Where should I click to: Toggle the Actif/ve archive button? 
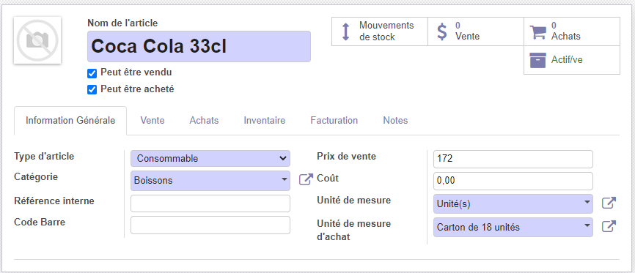click(x=572, y=60)
